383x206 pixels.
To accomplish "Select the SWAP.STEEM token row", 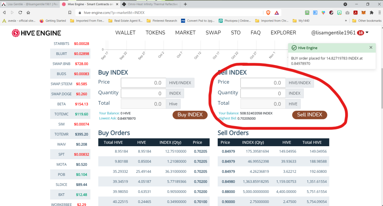I will 70,84.
